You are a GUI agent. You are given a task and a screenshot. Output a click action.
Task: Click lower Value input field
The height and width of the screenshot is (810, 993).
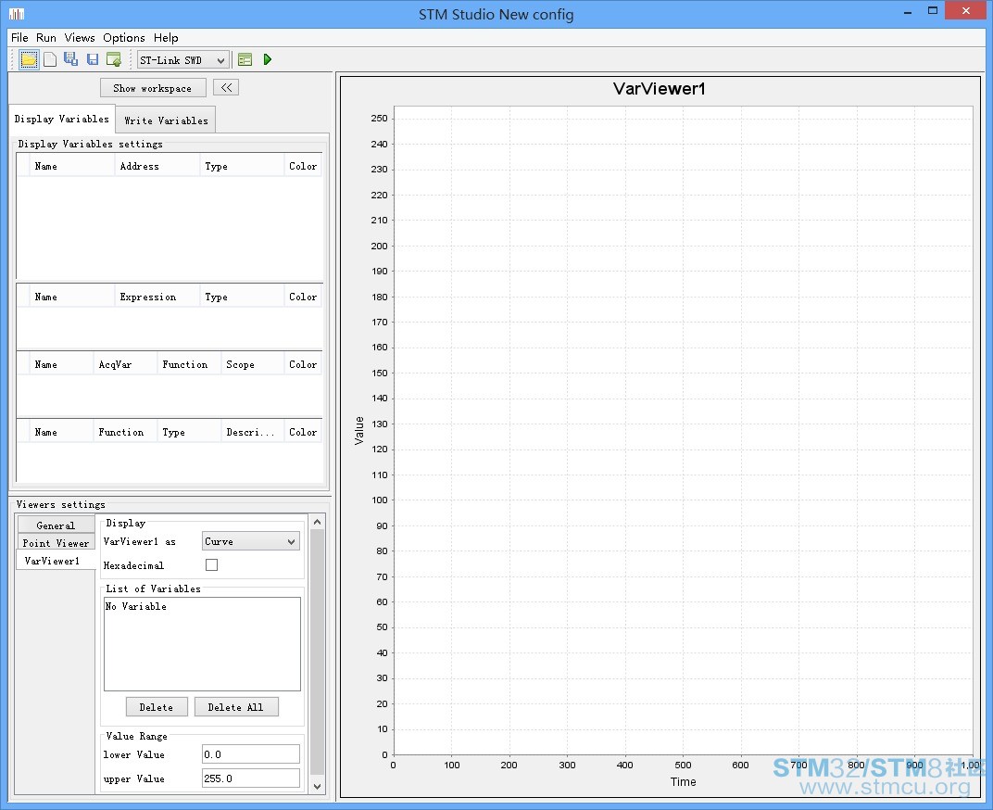pyautogui.click(x=251, y=754)
